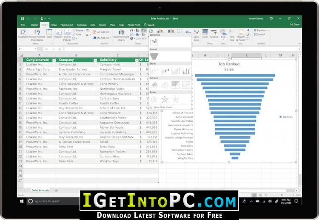This screenshot has width=319, height=220.
Task: Open the Equation dropdown arrow
Action: coord(268,30)
